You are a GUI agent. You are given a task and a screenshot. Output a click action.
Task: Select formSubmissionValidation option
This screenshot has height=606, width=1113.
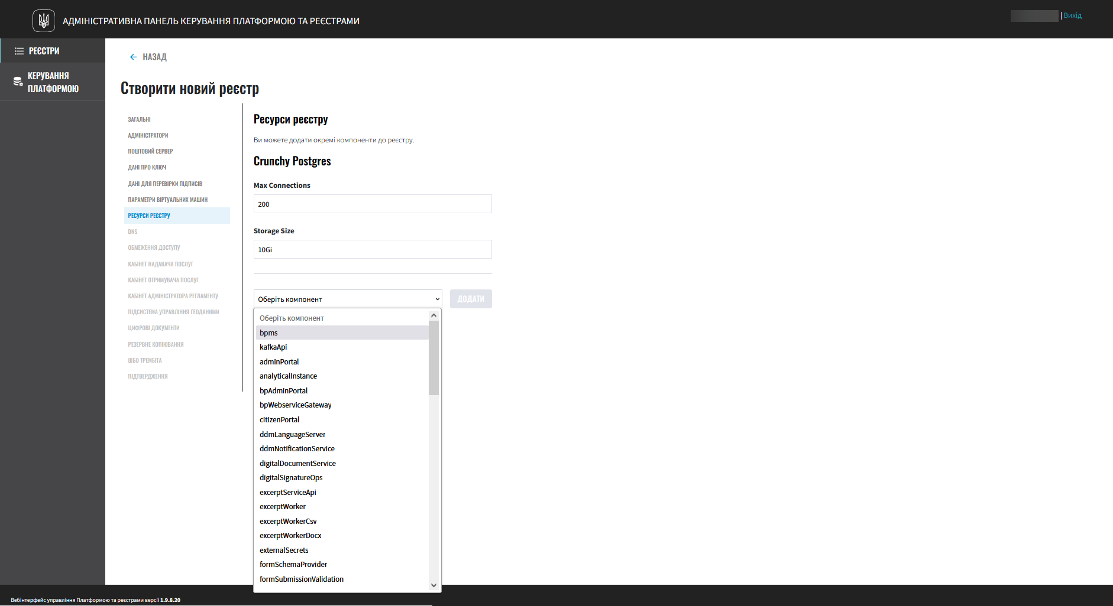[342, 579]
